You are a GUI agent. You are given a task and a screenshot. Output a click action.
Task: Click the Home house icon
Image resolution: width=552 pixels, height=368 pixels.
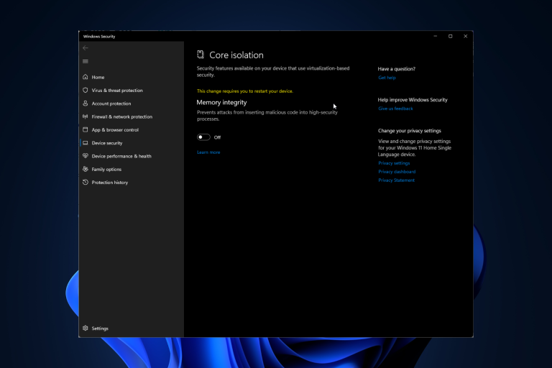(x=86, y=77)
